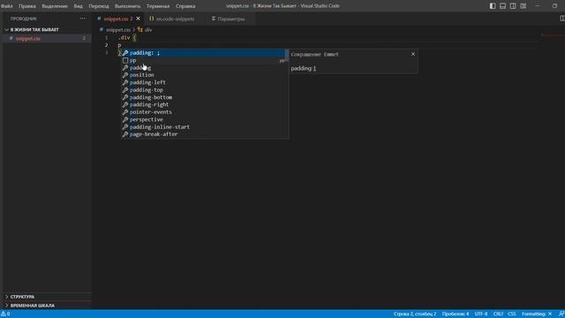Choose the 'padding: ;' Emmet suggestion

click(204, 53)
